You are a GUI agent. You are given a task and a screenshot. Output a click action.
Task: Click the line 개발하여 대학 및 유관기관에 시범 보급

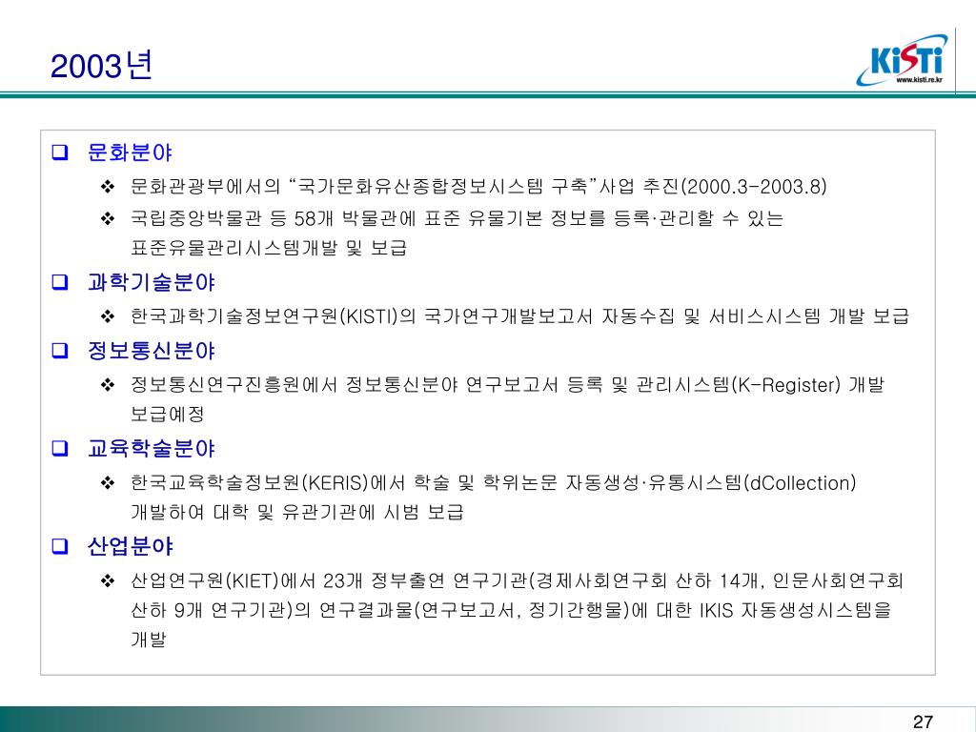pos(297,512)
